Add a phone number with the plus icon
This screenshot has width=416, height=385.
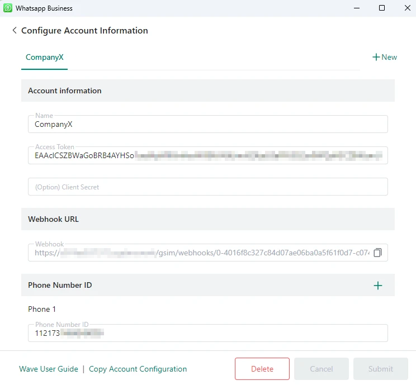[x=378, y=286]
